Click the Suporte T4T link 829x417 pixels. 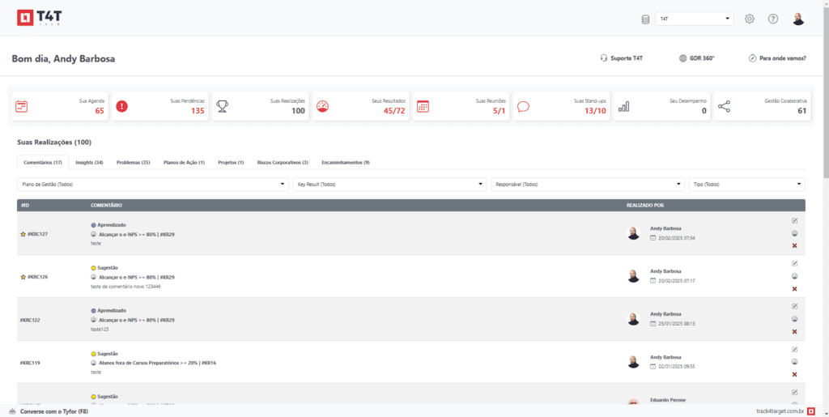[621, 58]
